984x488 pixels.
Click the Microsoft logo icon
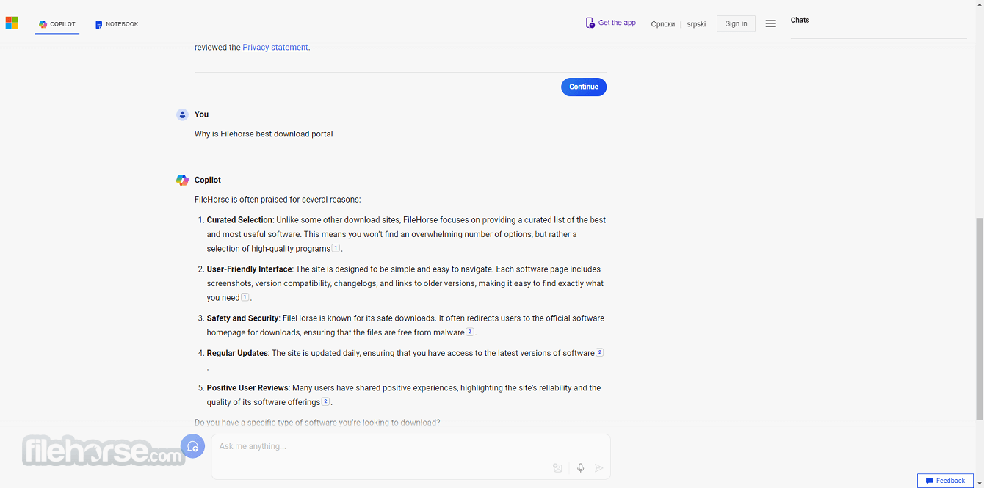(12, 23)
